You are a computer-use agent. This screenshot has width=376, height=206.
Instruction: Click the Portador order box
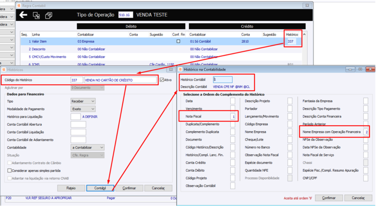290,109
